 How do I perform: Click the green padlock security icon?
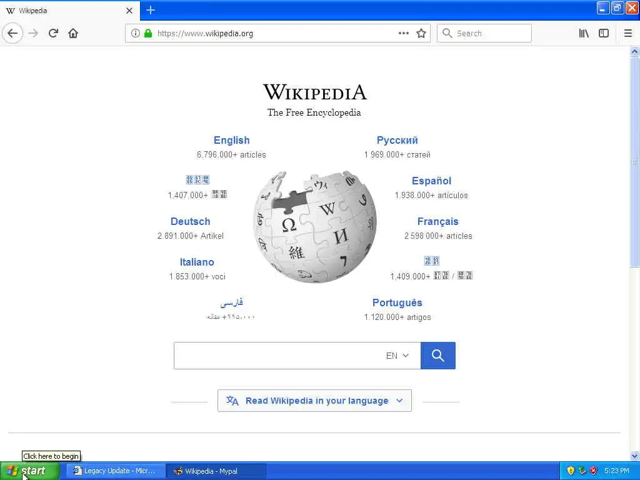click(148, 33)
